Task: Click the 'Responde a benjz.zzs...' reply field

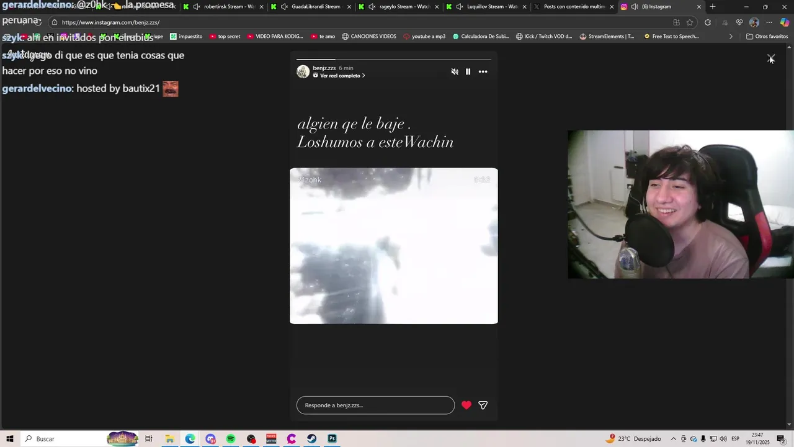Action: [375, 405]
